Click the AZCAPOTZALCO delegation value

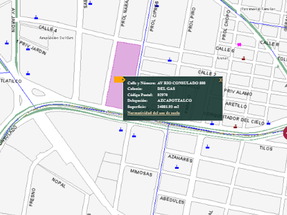tap(174, 101)
